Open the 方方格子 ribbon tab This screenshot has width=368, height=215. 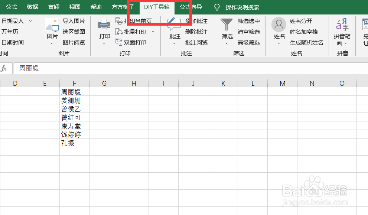[123, 7]
